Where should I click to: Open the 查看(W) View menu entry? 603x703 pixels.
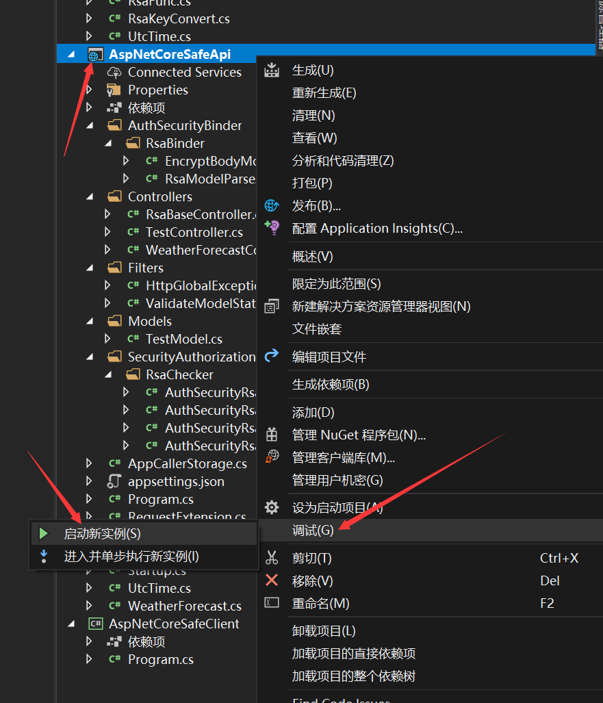click(x=314, y=138)
